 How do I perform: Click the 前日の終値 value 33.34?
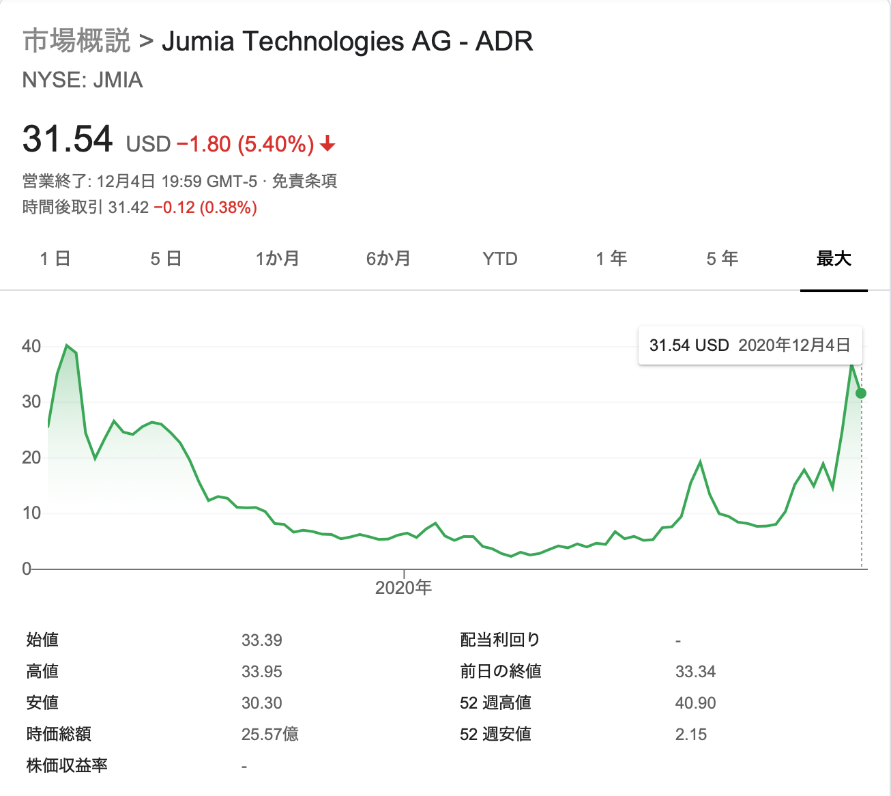pyautogui.click(x=696, y=672)
